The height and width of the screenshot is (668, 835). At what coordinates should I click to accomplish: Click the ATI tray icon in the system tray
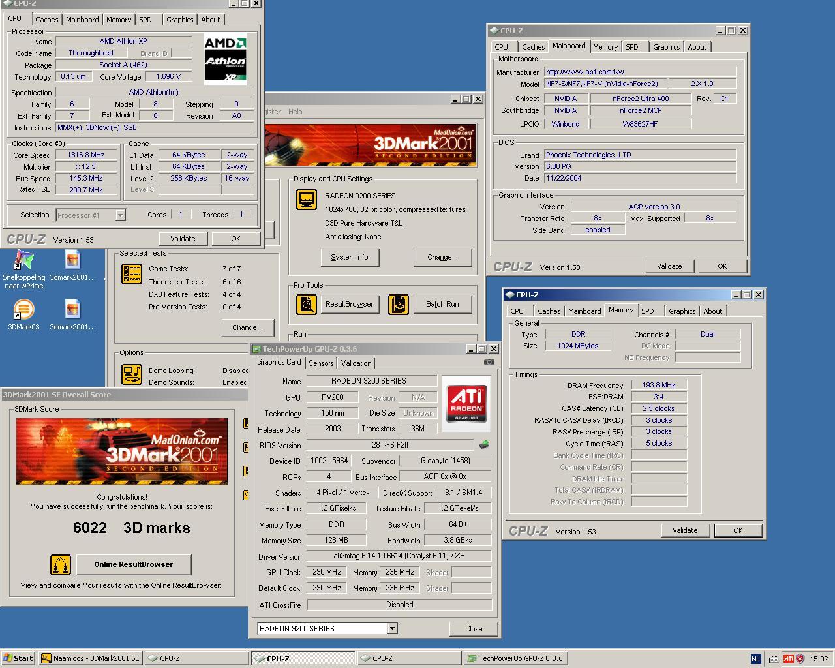789,659
